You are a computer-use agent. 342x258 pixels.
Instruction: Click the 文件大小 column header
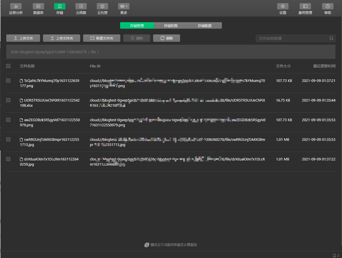click(x=283, y=66)
